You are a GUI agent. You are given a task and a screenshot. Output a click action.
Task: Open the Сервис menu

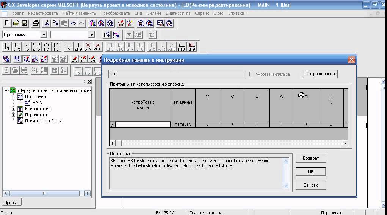pos(202,13)
